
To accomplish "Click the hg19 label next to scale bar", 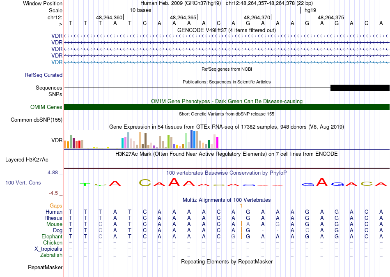I will coord(310,10).
